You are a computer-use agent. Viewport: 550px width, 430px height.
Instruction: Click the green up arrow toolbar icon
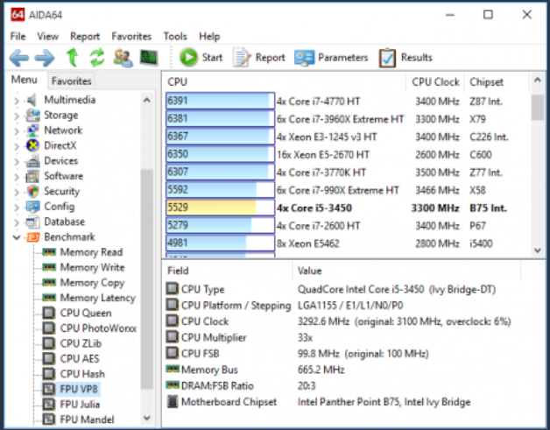tap(73, 58)
